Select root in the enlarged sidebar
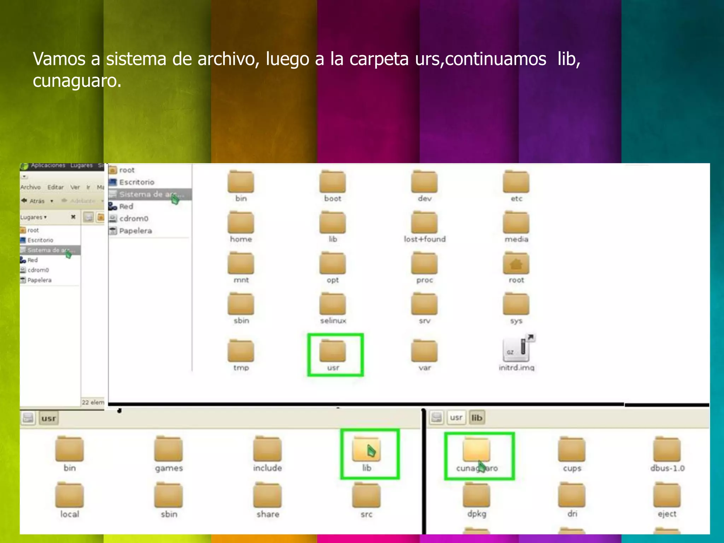Image resolution: width=724 pixels, height=543 pixels. [150, 170]
